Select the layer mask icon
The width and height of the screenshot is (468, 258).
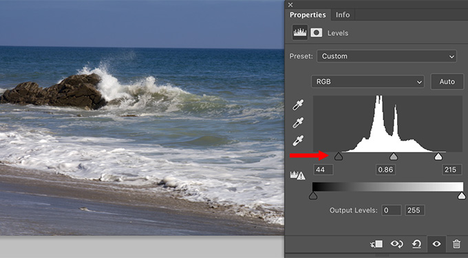click(317, 33)
